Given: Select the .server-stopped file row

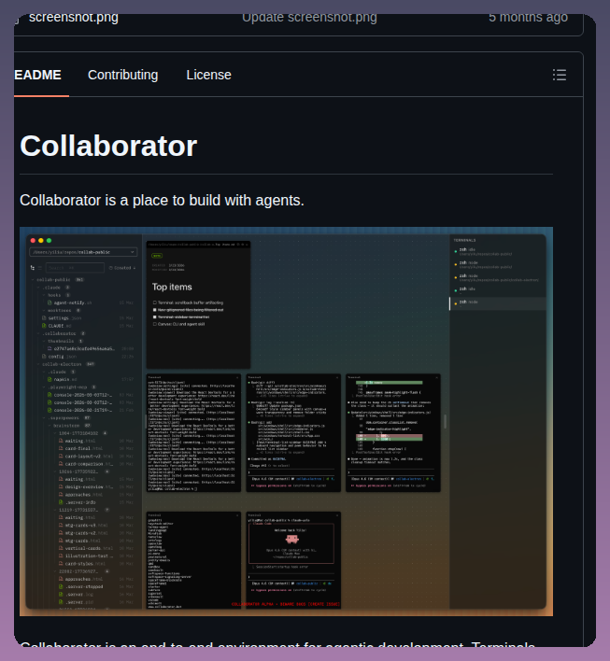Looking at the screenshot, I should point(96,587).
